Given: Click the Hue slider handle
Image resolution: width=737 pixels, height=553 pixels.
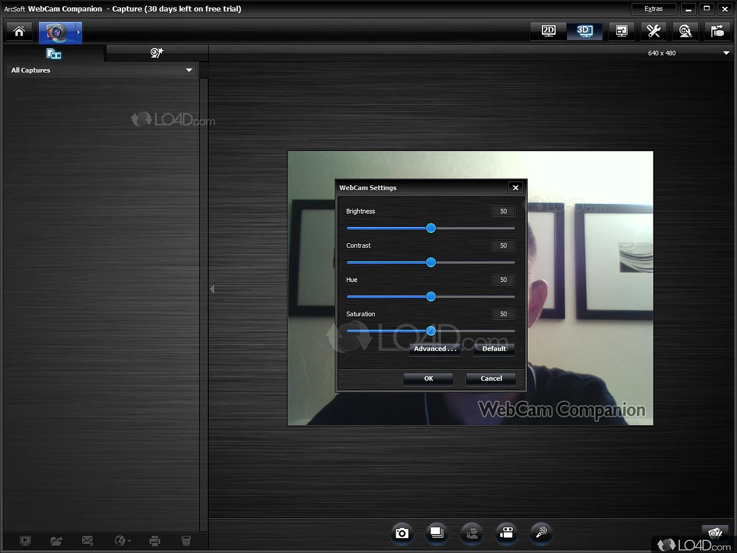Looking at the screenshot, I should pos(431,297).
